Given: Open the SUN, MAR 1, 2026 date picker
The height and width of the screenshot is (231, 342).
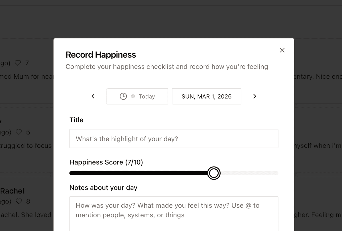Looking at the screenshot, I should [x=206, y=96].
